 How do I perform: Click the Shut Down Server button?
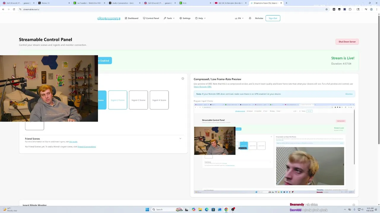click(347, 42)
